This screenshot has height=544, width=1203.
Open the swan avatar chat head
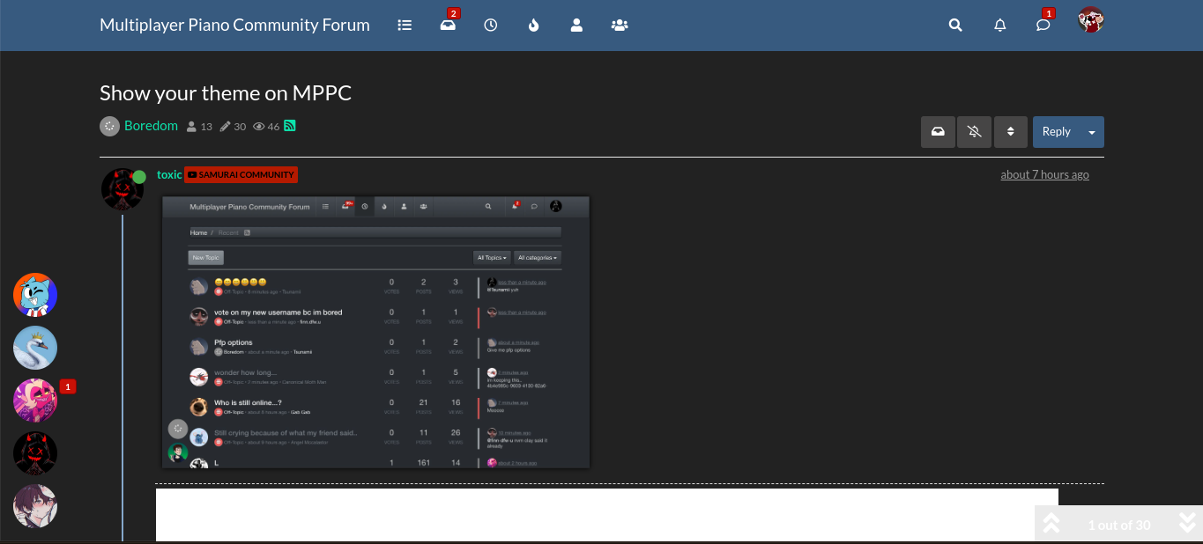pyautogui.click(x=35, y=348)
